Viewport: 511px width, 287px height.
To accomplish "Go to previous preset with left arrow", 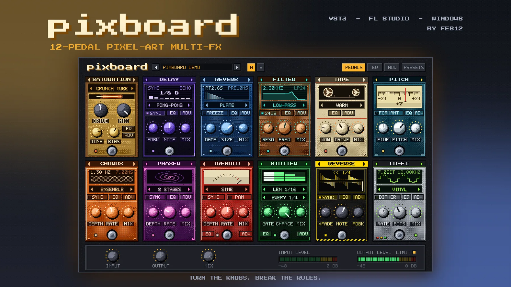I will pos(156,67).
